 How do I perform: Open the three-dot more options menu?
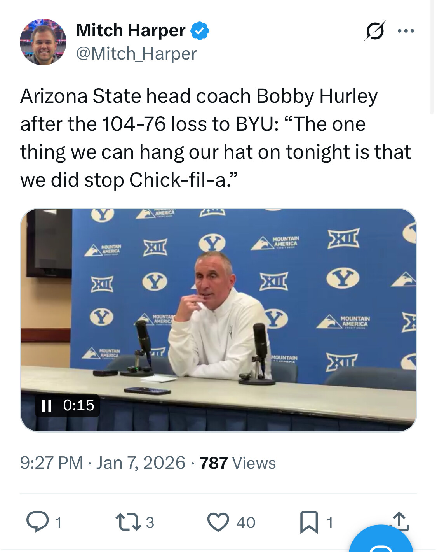[406, 31]
